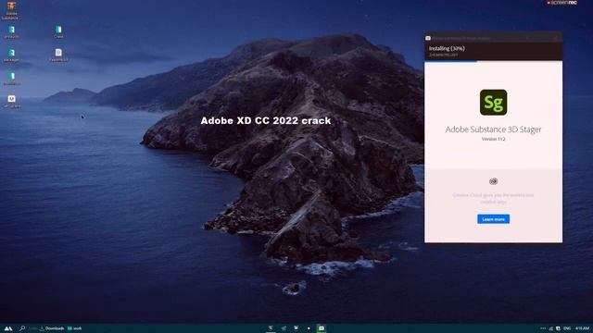
Task: Click the taskbar clock showing the time
Action: [x=583, y=328]
